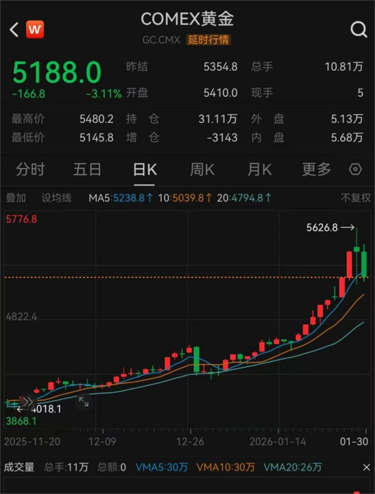Tap the MA5 value 5238.8
Screen dimensions: 375x494
(x=129, y=198)
